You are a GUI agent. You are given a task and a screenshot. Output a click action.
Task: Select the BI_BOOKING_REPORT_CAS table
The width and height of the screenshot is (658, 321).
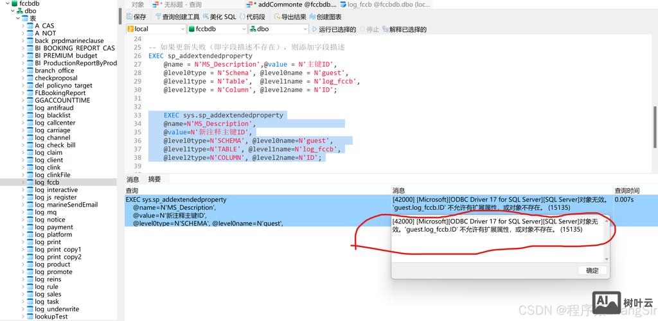coord(75,48)
